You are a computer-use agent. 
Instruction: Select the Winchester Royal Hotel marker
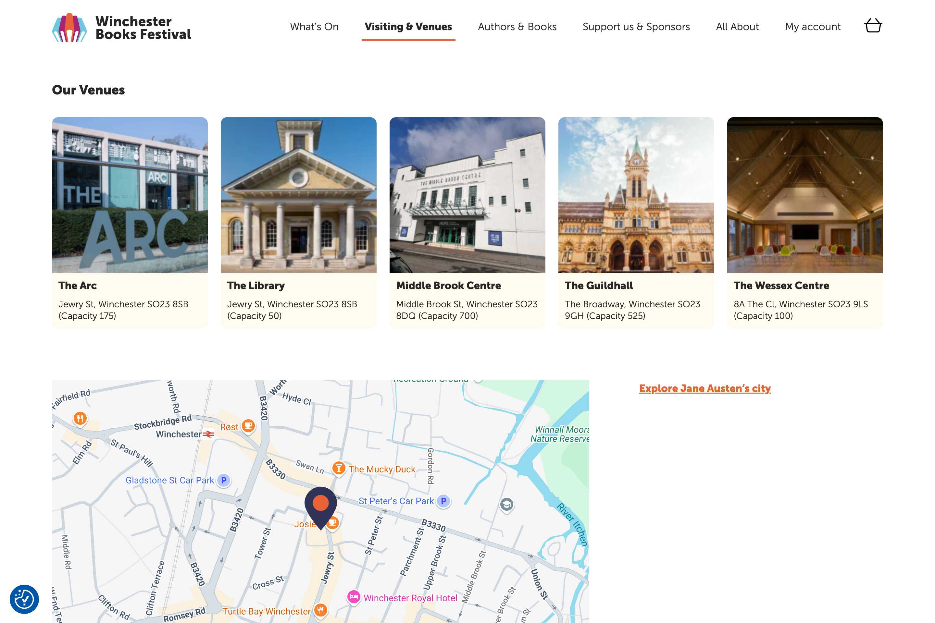[x=354, y=597]
